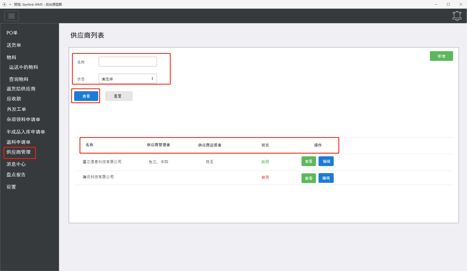
Task: Click the 名称 column header
Action: point(90,145)
